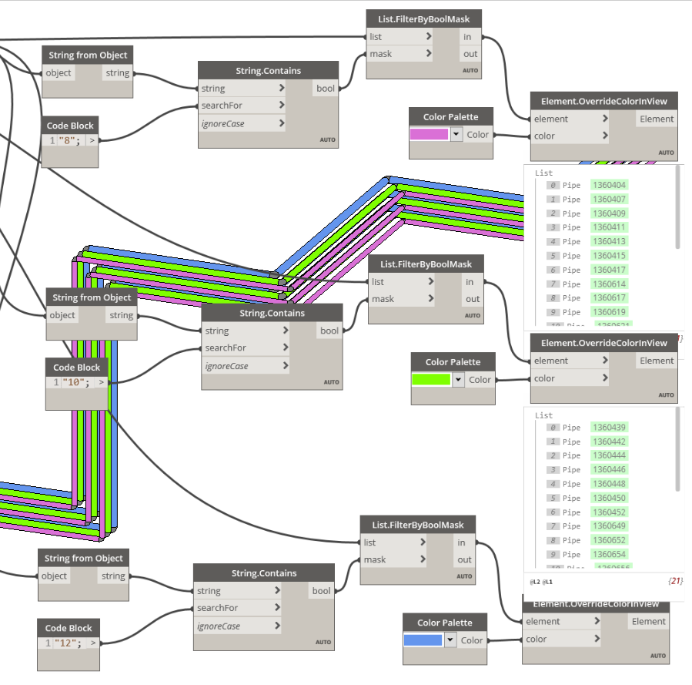This screenshot has height=685, width=692.
Task: Click the output arrow of Code Block "10"
Action: pos(101,382)
